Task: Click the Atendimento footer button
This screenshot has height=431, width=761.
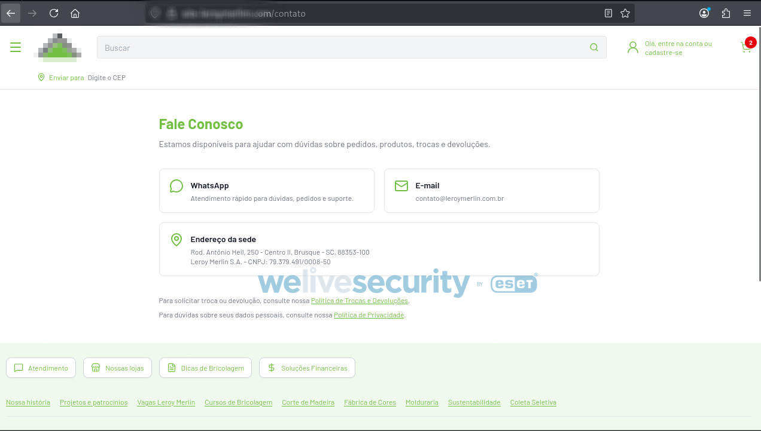Action: (x=41, y=368)
